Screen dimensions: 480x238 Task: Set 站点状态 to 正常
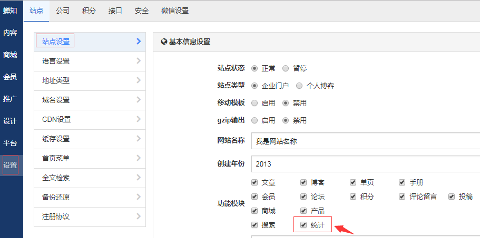click(254, 68)
